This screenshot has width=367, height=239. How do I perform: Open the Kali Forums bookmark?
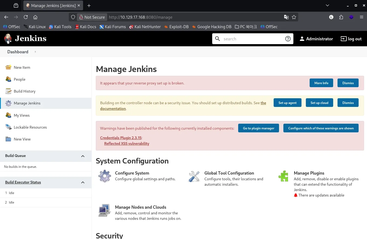[113, 27]
